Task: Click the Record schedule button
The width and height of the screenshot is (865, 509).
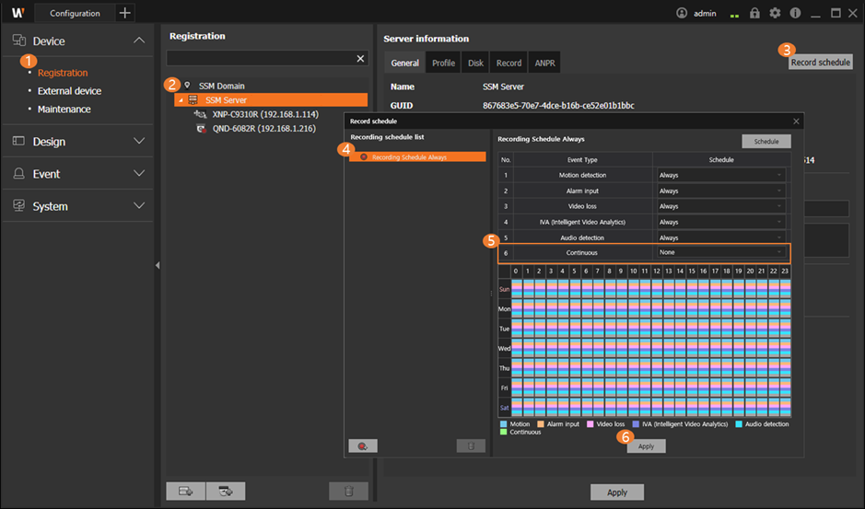Action: click(x=820, y=63)
